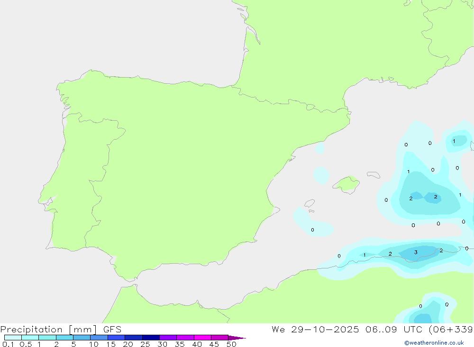
Task: Pick the 45–50 mm legend swatch
Action: [219, 338]
